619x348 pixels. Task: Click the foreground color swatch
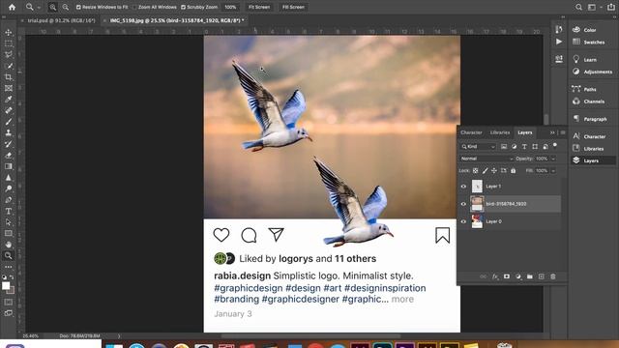click(x=5, y=286)
